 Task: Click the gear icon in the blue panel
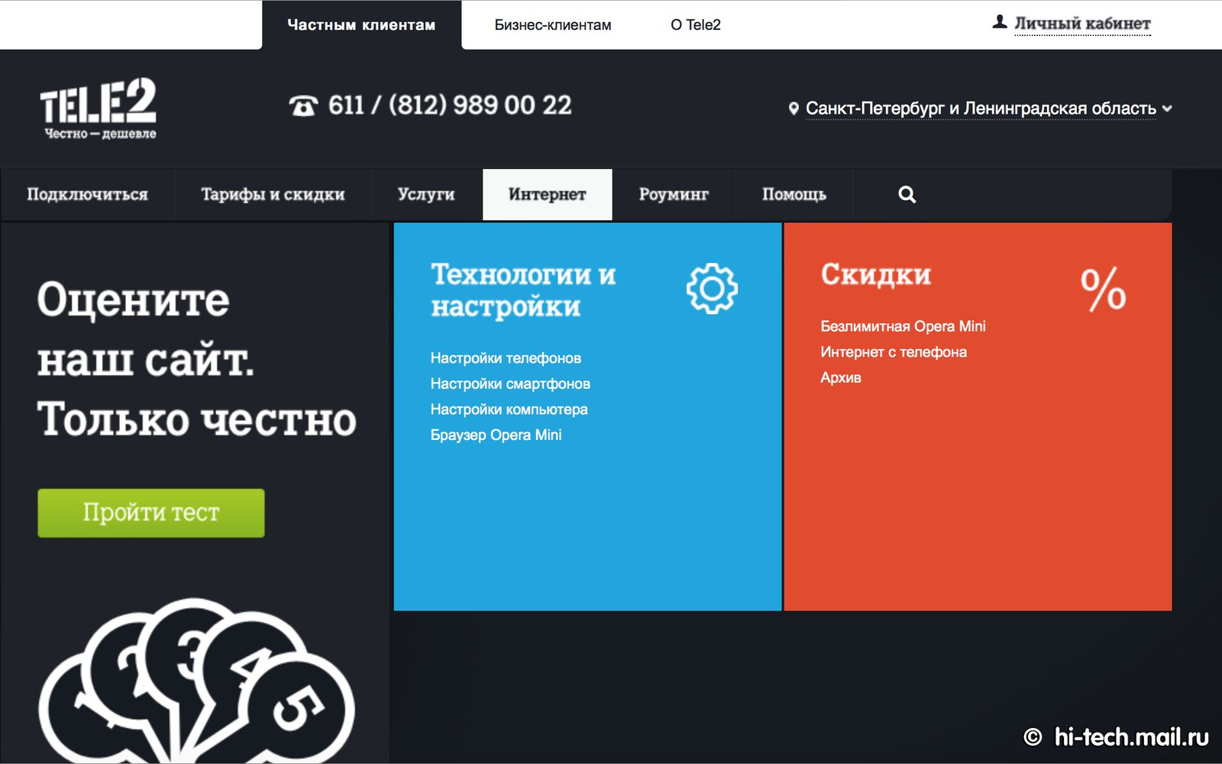tap(712, 289)
